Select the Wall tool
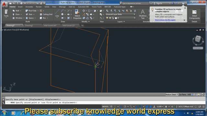 pyautogui.click(x=16, y=11)
